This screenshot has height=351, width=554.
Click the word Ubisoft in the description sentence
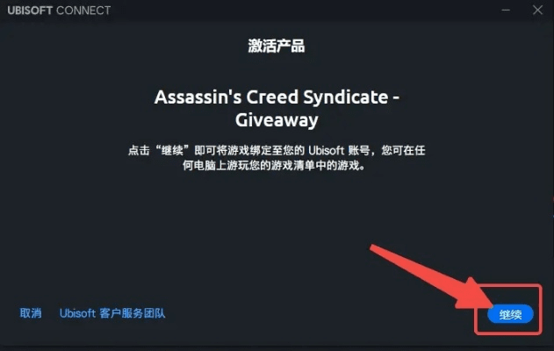click(326, 150)
